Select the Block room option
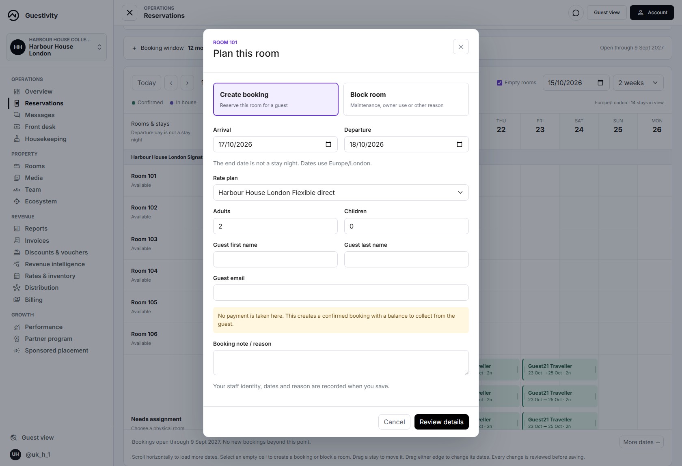 [x=406, y=99]
